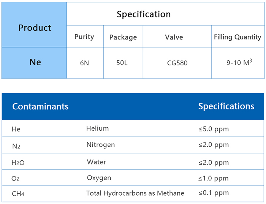This screenshot has width=266, height=204.
Task: Select the Specification header
Action: coord(144,14)
